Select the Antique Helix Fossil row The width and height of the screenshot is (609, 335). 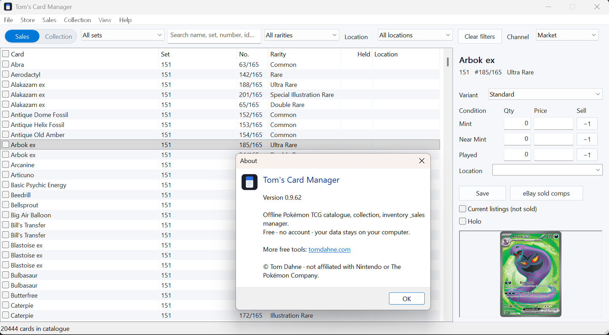click(x=220, y=125)
